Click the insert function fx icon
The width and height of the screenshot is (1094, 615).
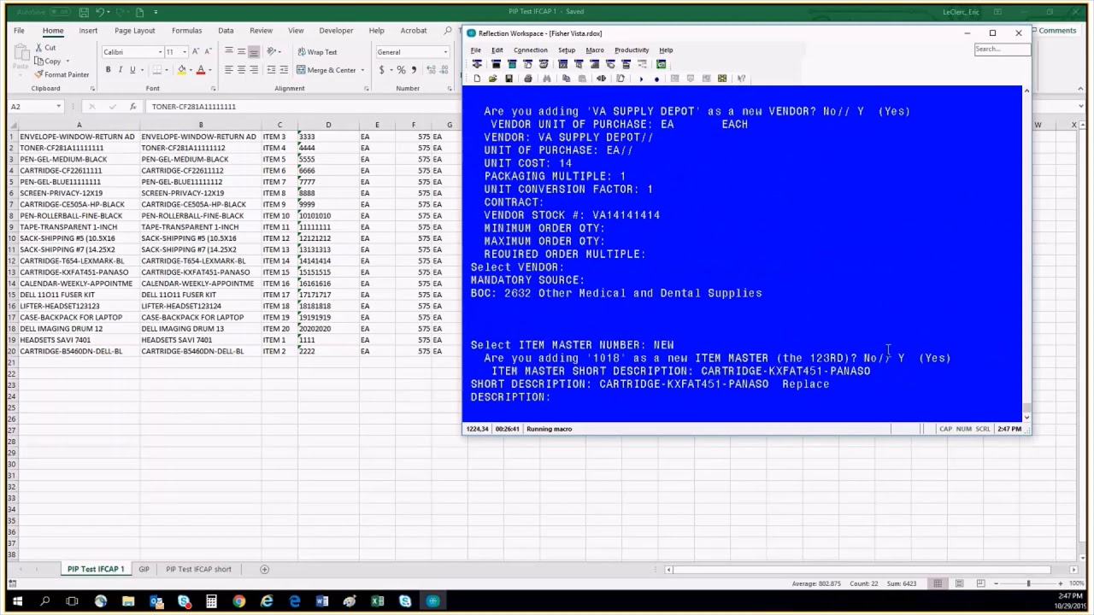(x=132, y=107)
